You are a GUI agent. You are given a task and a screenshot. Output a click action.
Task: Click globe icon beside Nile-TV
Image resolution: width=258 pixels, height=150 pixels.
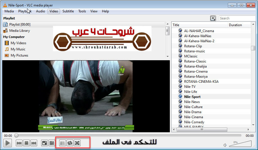click(x=180, y=86)
